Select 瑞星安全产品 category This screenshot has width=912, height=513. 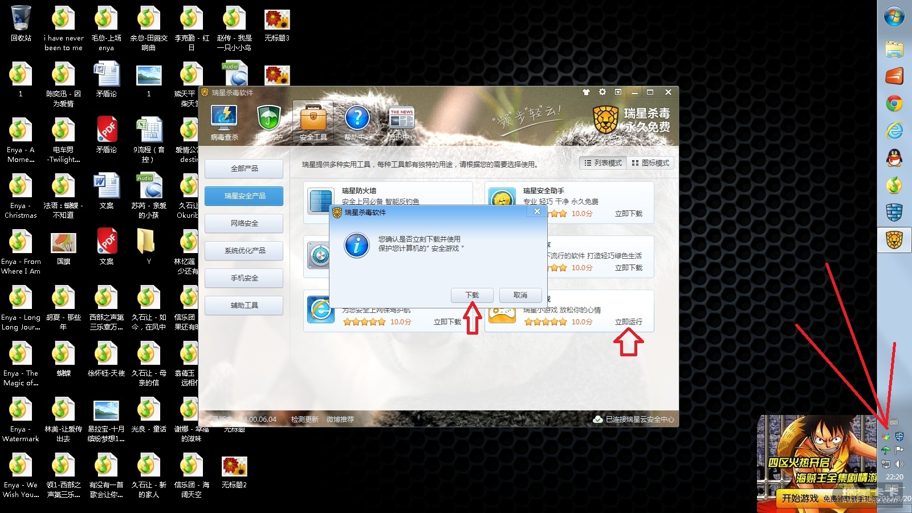coord(244,196)
